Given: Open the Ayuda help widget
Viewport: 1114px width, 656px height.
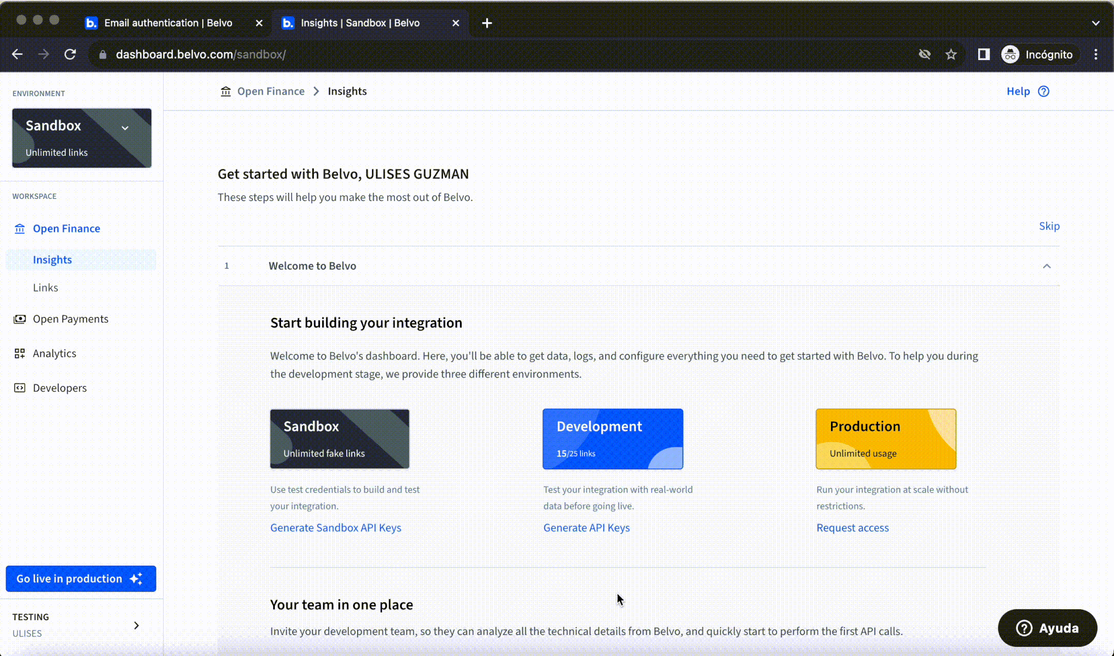Looking at the screenshot, I should pos(1048,628).
